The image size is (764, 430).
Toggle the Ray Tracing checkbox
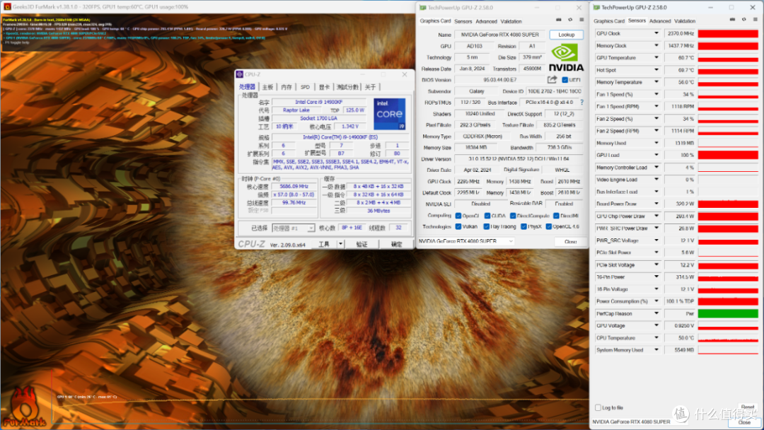486,226
